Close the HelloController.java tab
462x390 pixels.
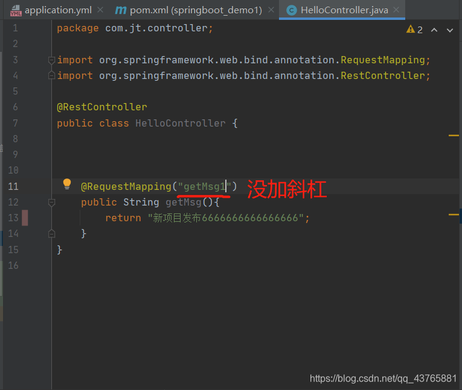(x=396, y=10)
